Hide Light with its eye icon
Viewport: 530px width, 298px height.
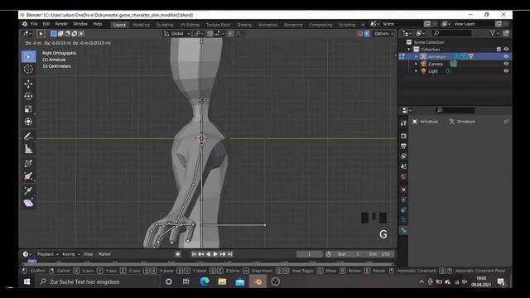(506, 71)
